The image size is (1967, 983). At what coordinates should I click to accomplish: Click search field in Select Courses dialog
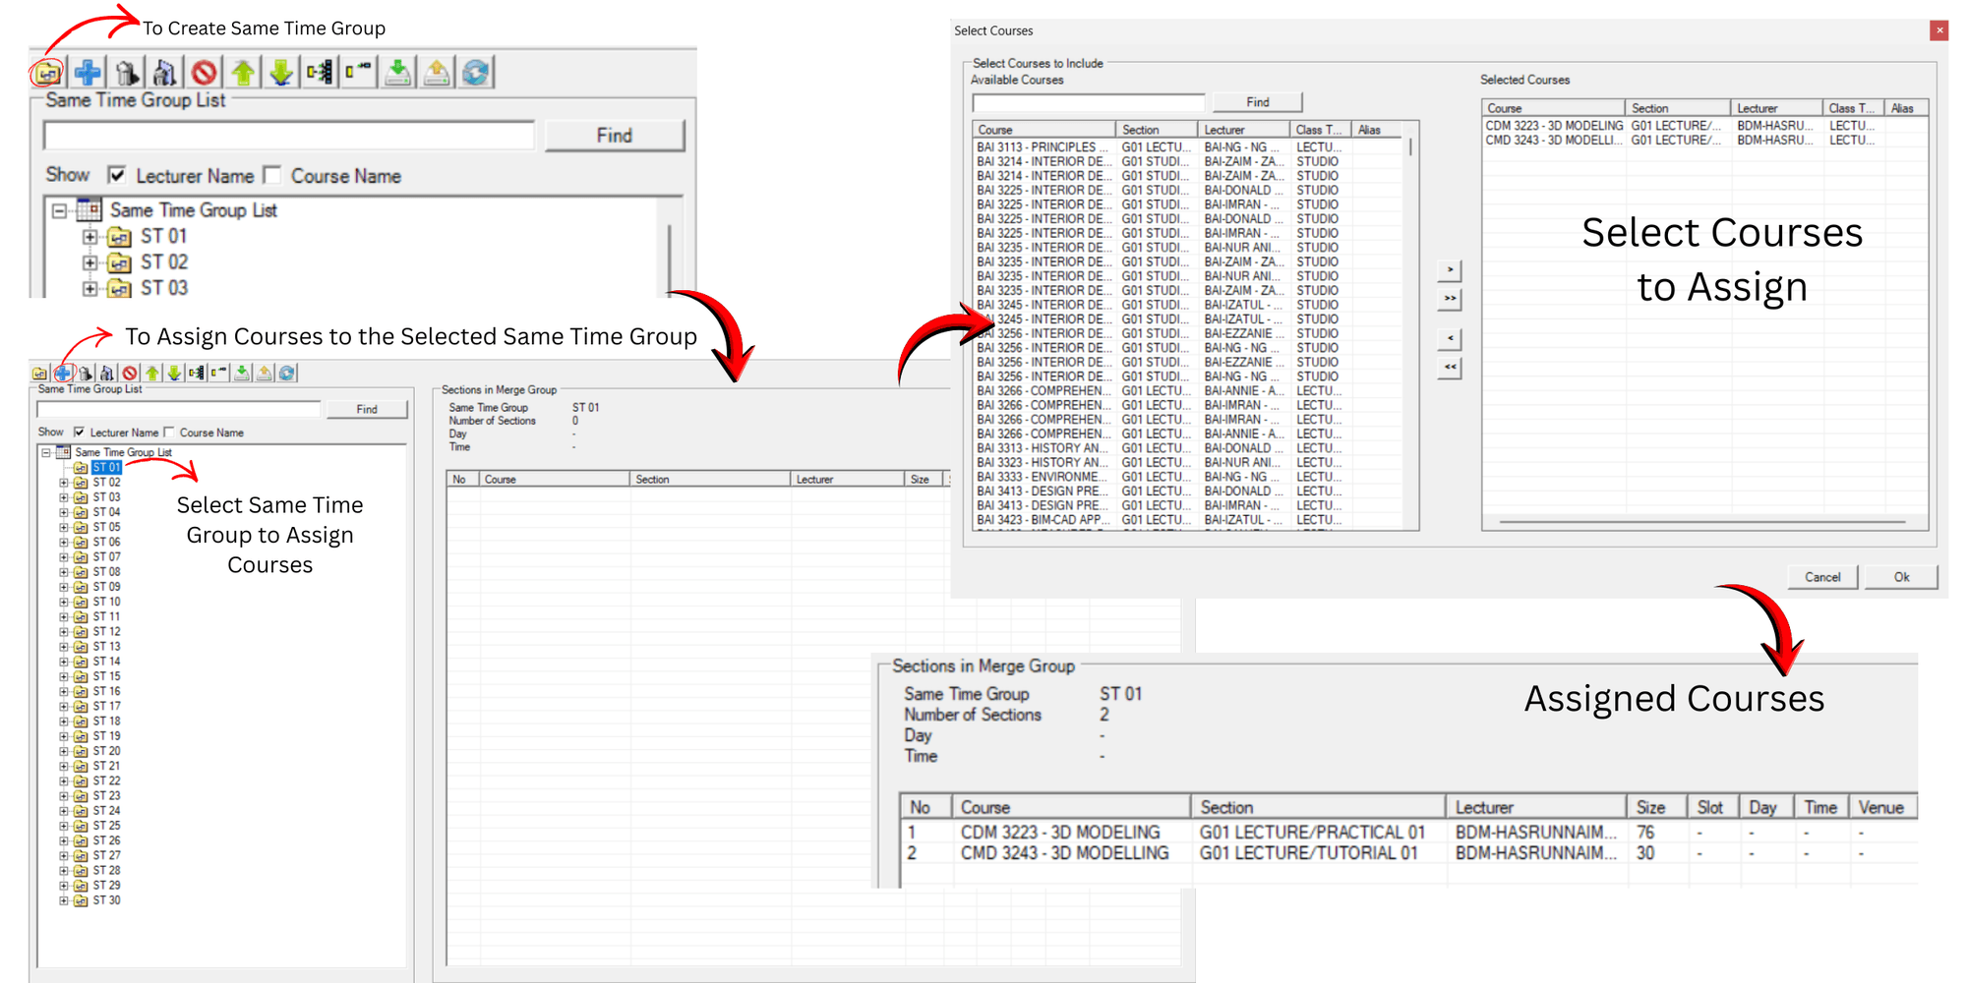pos(1089,102)
